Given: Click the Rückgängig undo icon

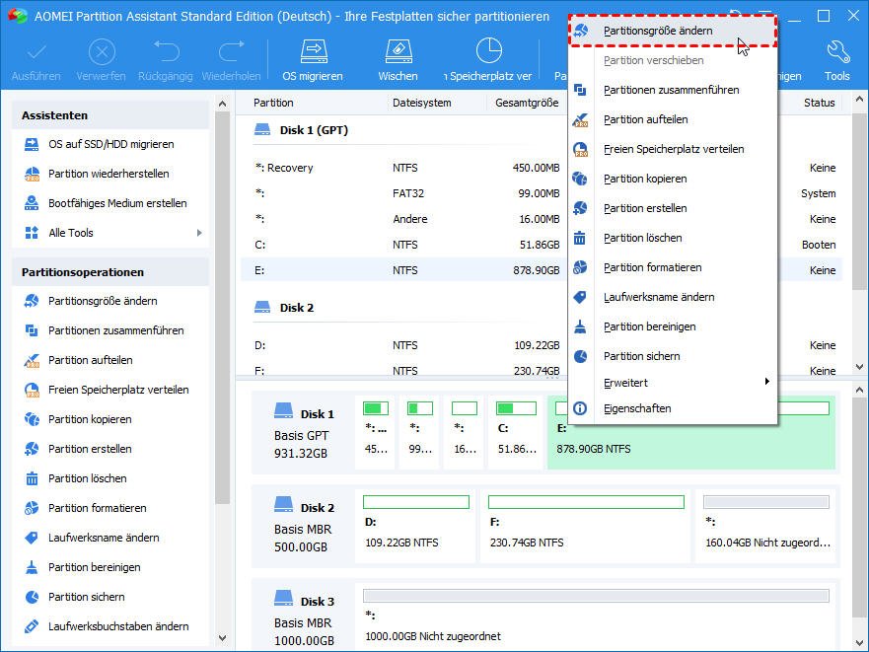Looking at the screenshot, I should (167, 51).
